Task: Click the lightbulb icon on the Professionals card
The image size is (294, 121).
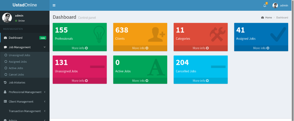Action: click(99, 35)
